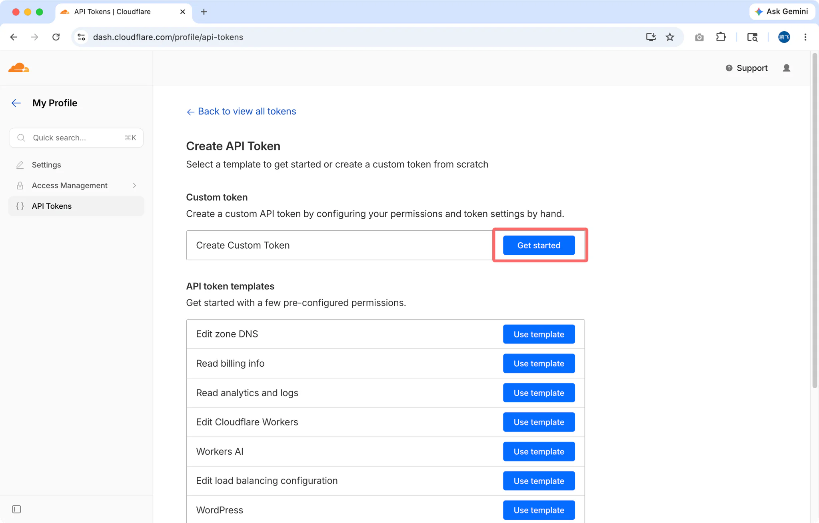Click Back to view all tokens link
This screenshot has height=523, width=819.
pos(241,111)
